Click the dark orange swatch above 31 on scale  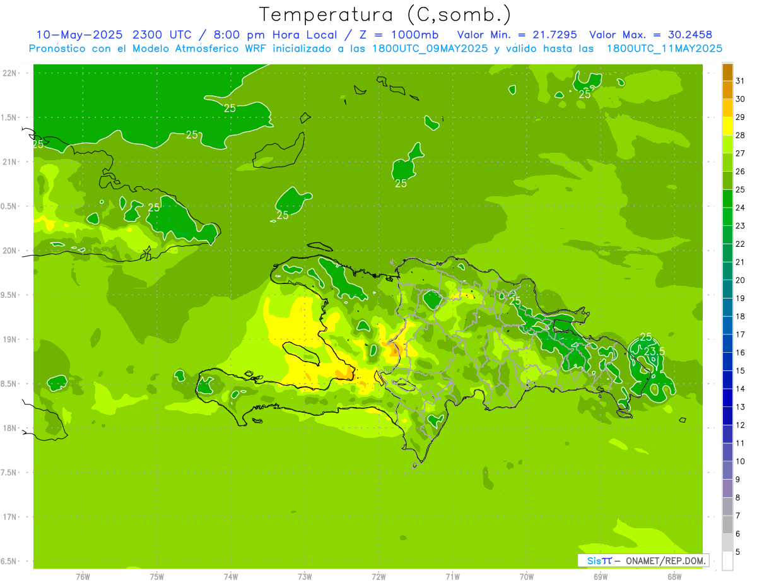(x=727, y=71)
